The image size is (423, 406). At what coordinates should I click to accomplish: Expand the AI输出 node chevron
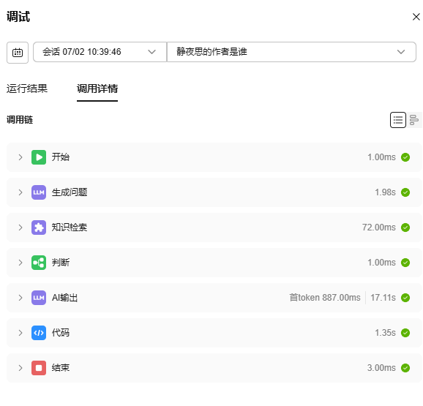click(20, 298)
